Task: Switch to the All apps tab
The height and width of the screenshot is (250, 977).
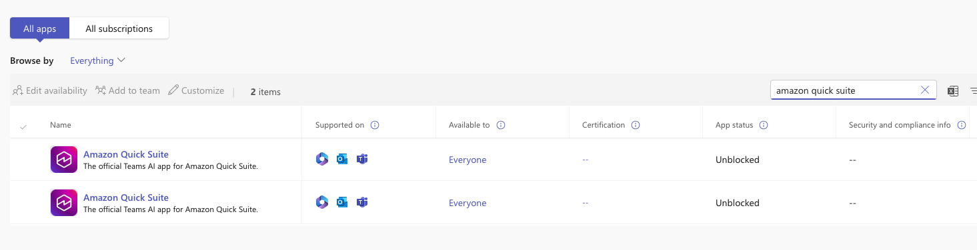Action: (39, 29)
